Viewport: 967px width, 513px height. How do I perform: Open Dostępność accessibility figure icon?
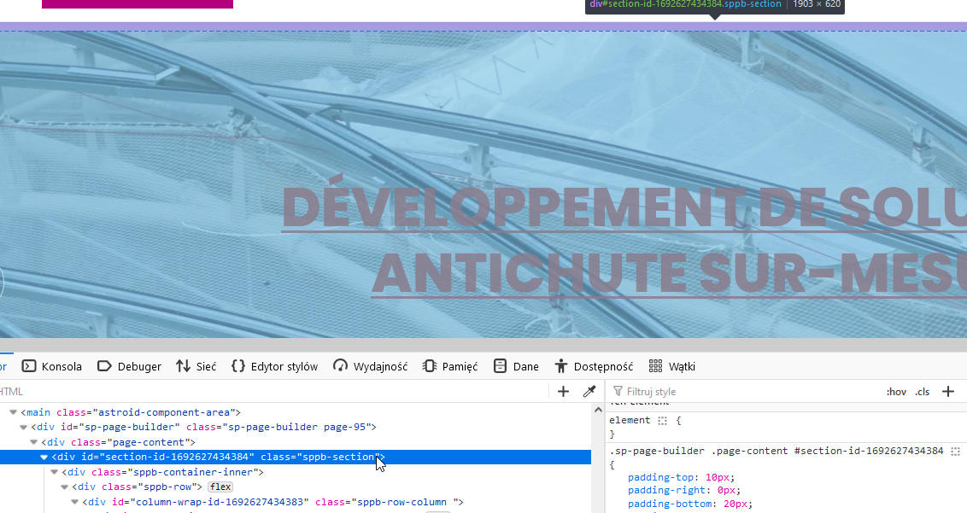[x=561, y=366]
